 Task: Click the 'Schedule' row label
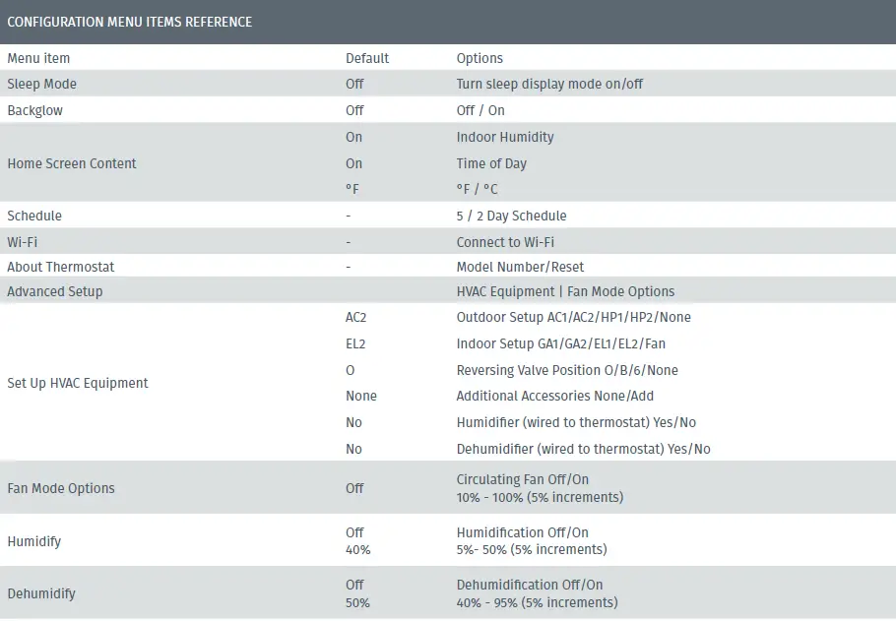(34, 216)
